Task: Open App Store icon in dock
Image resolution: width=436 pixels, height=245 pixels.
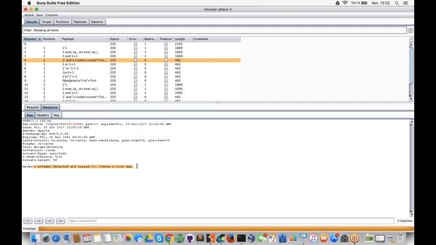Action: click(334, 238)
